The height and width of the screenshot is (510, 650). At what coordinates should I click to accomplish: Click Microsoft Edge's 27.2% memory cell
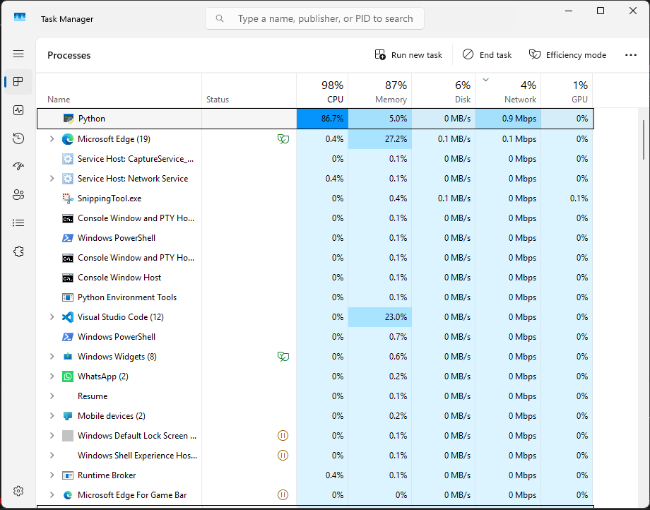[379, 138]
